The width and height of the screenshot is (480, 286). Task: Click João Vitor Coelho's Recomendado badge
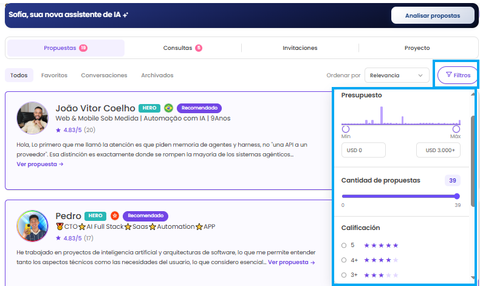point(199,108)
